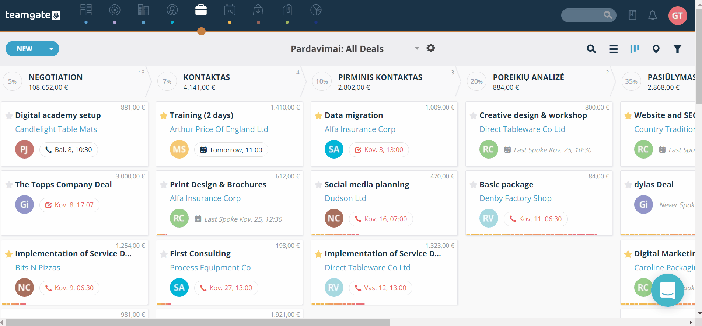Open the deals briefcase icon in navigation

(201, 10)
